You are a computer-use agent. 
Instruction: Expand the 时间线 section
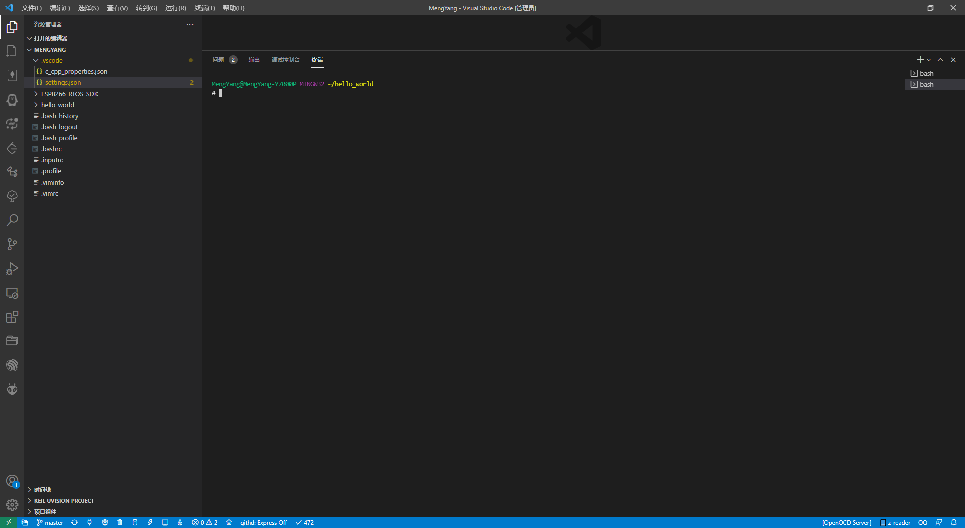point(113,490)
